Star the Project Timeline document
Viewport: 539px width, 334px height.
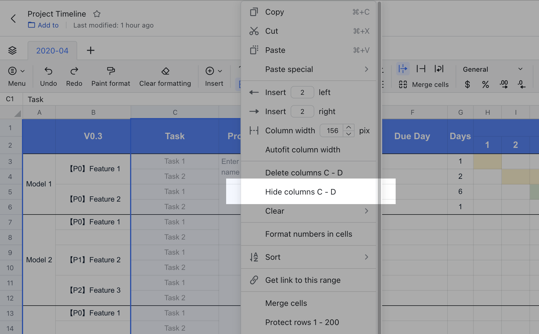[97, 13]
